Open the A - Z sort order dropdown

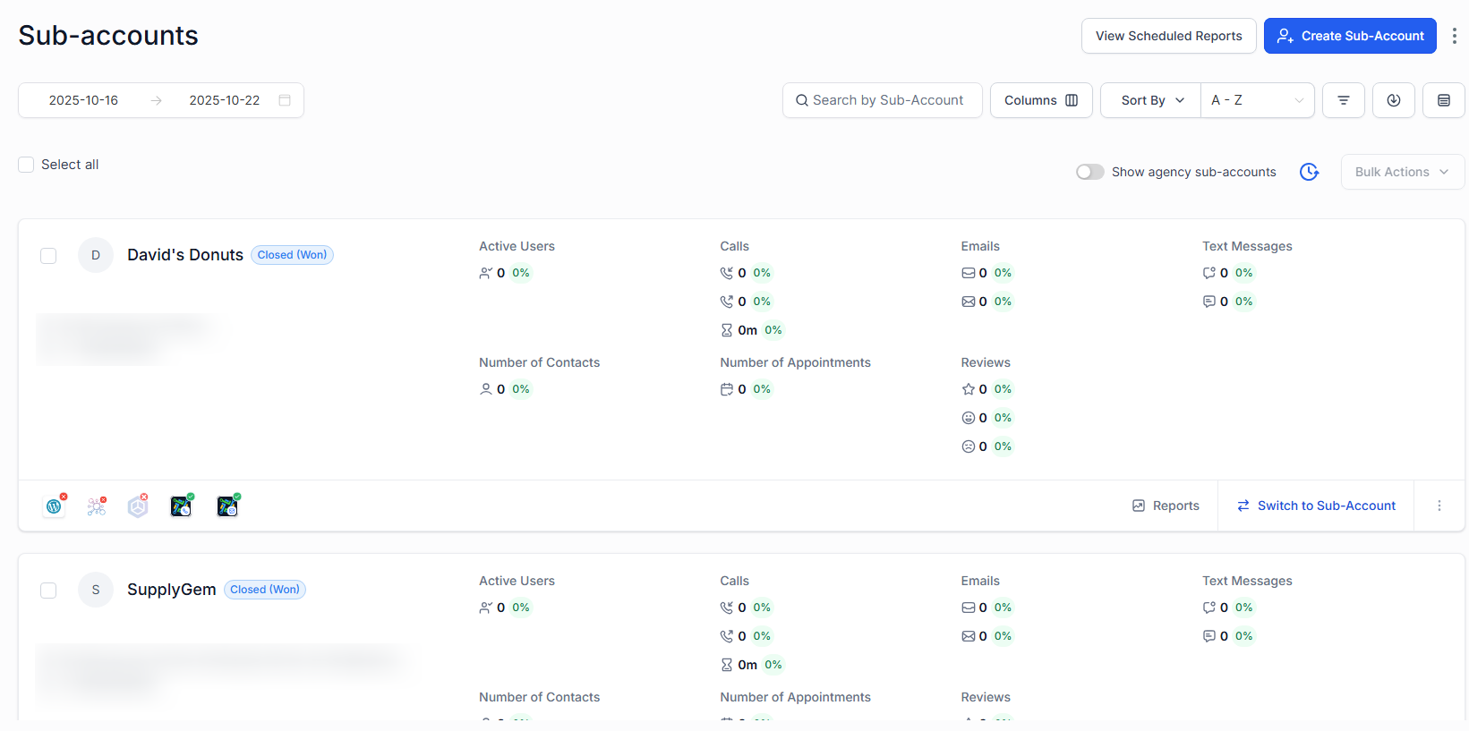pos(1257,100)
